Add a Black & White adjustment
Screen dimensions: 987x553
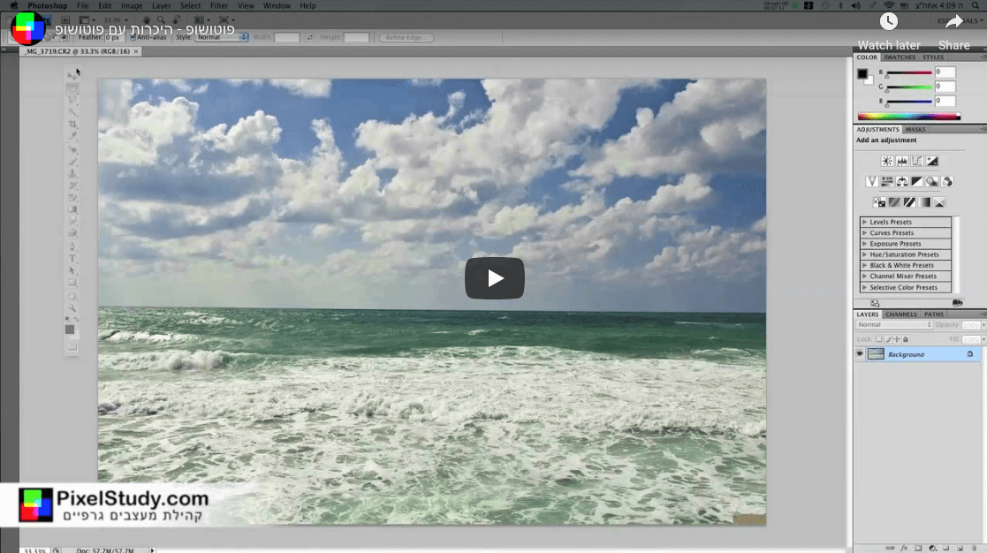click(917, 181)
